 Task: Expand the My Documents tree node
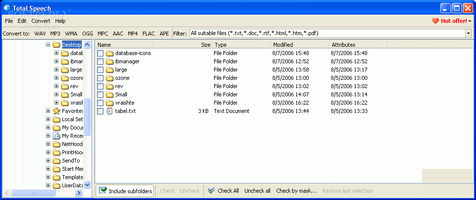pyautogui.click(x=48, y=127)
